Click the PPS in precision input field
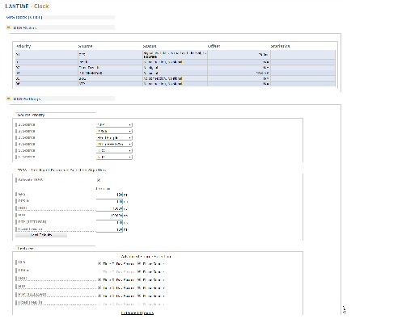The height and width of the screenshot is (319, 402). pos(109,201)
